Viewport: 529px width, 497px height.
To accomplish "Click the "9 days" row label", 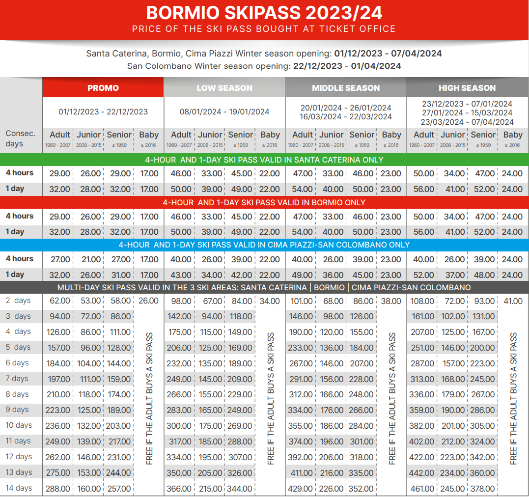I will coord(17,409).
